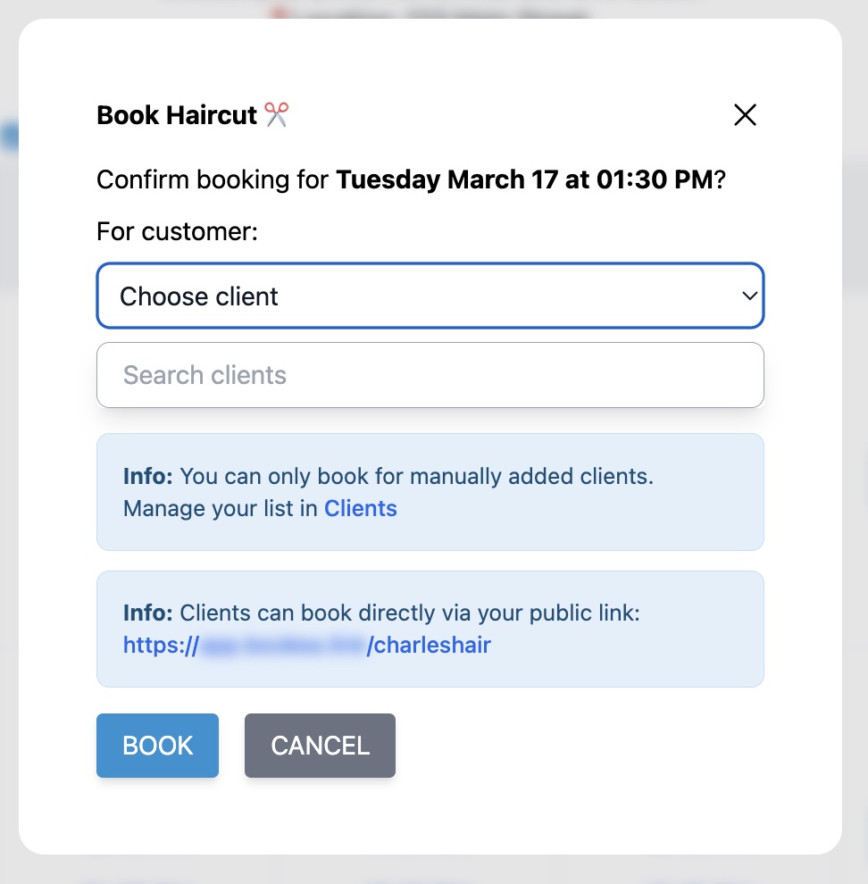Click the scissors icon beside Book Haircut

point(277,115)
